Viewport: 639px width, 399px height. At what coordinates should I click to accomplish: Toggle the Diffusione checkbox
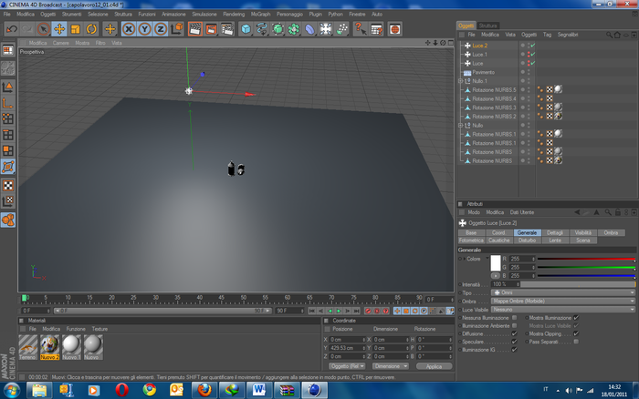514,334
